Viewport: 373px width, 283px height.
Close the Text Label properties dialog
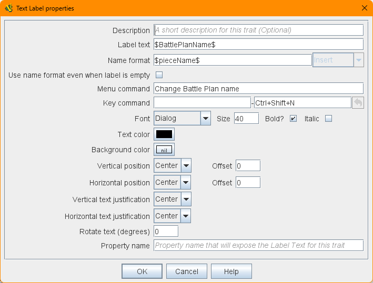[x=364, y=8]
